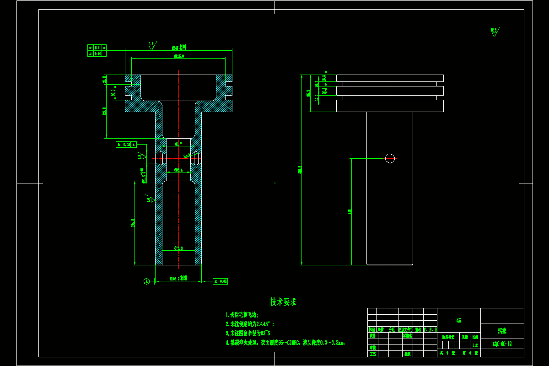Click the 审核 cell in title block
Screen dimensions: 549x366
(372, 348)
